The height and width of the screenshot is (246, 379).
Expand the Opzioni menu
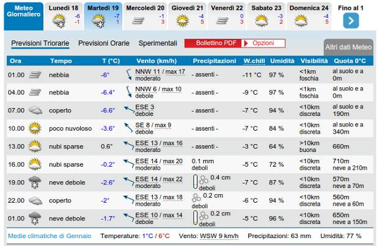pos(263,44)
